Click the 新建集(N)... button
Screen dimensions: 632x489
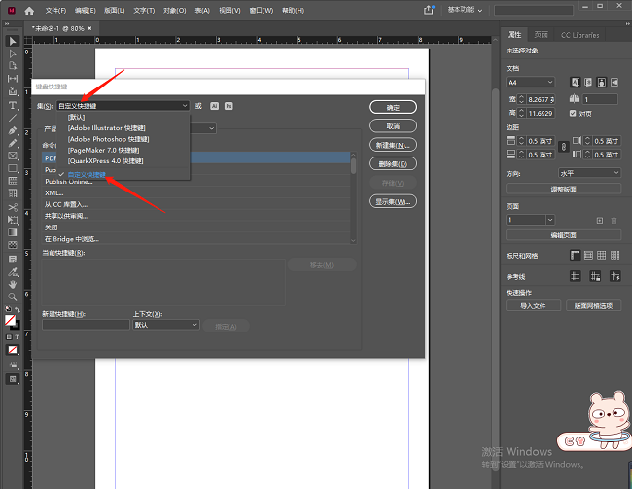[x=394, y=145]
